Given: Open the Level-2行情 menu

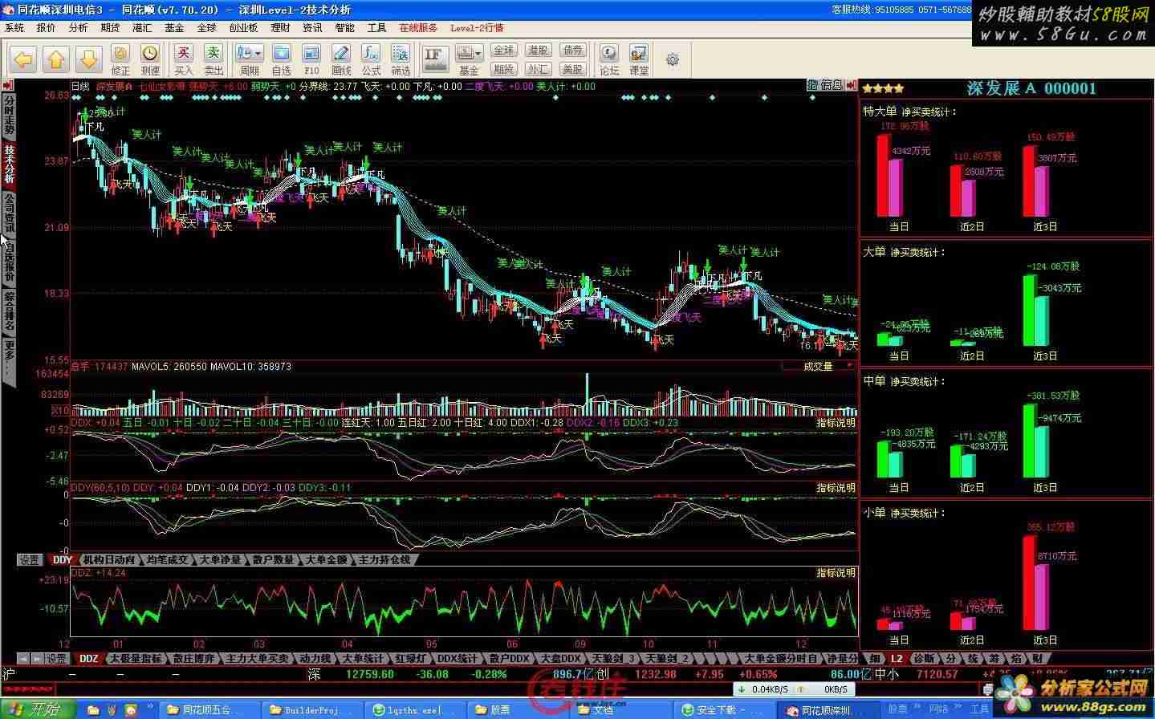Looking at the screenshot, I should (x=477, y=28).
